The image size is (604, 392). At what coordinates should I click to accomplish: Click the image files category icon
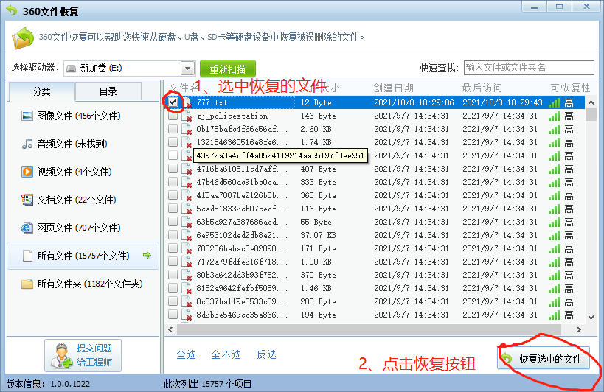27,116
